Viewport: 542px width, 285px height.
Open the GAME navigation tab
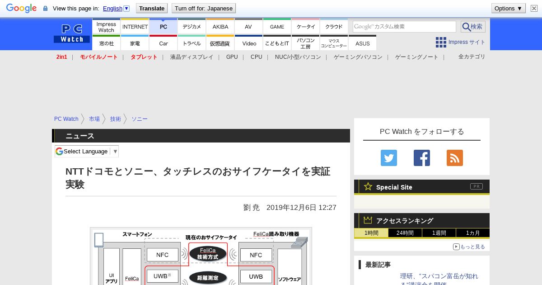click(277, 27)
